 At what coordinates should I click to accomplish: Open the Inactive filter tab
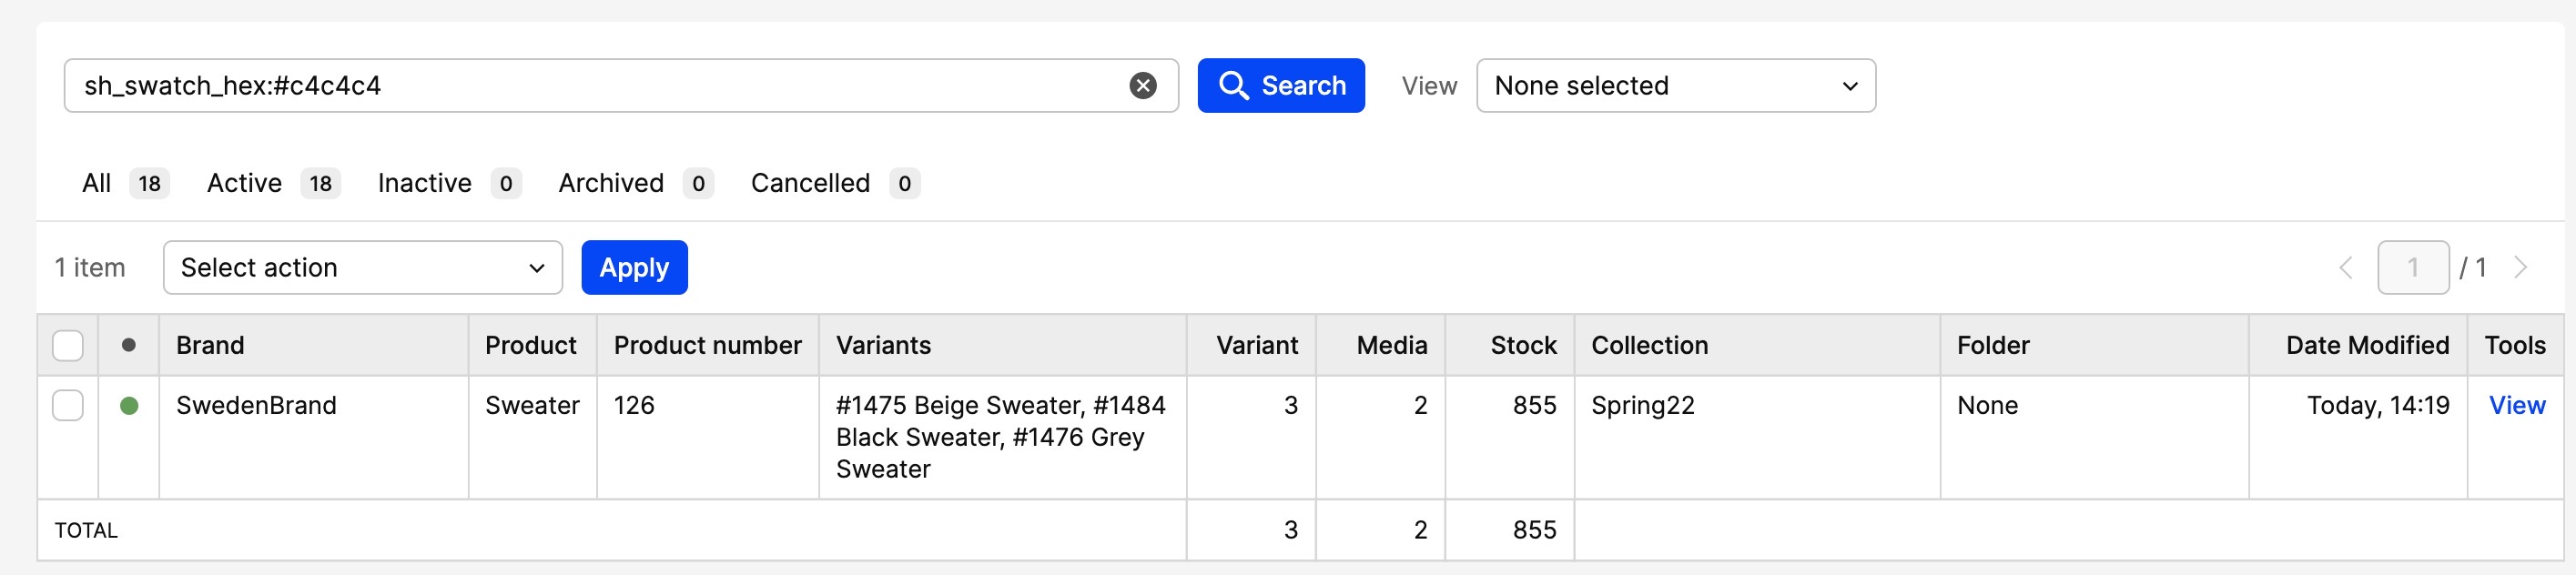coord(449,184)
